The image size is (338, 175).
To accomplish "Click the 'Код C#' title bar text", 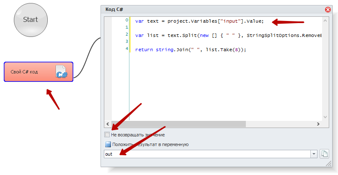I will tap(114, 9).
